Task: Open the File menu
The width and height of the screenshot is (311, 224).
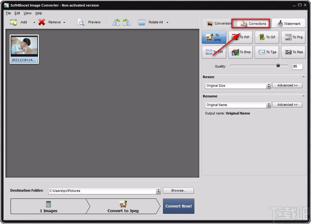Action: (x=8, y=13)
